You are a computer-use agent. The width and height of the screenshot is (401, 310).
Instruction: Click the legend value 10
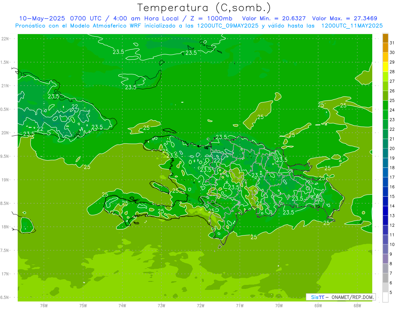(392, 244)
